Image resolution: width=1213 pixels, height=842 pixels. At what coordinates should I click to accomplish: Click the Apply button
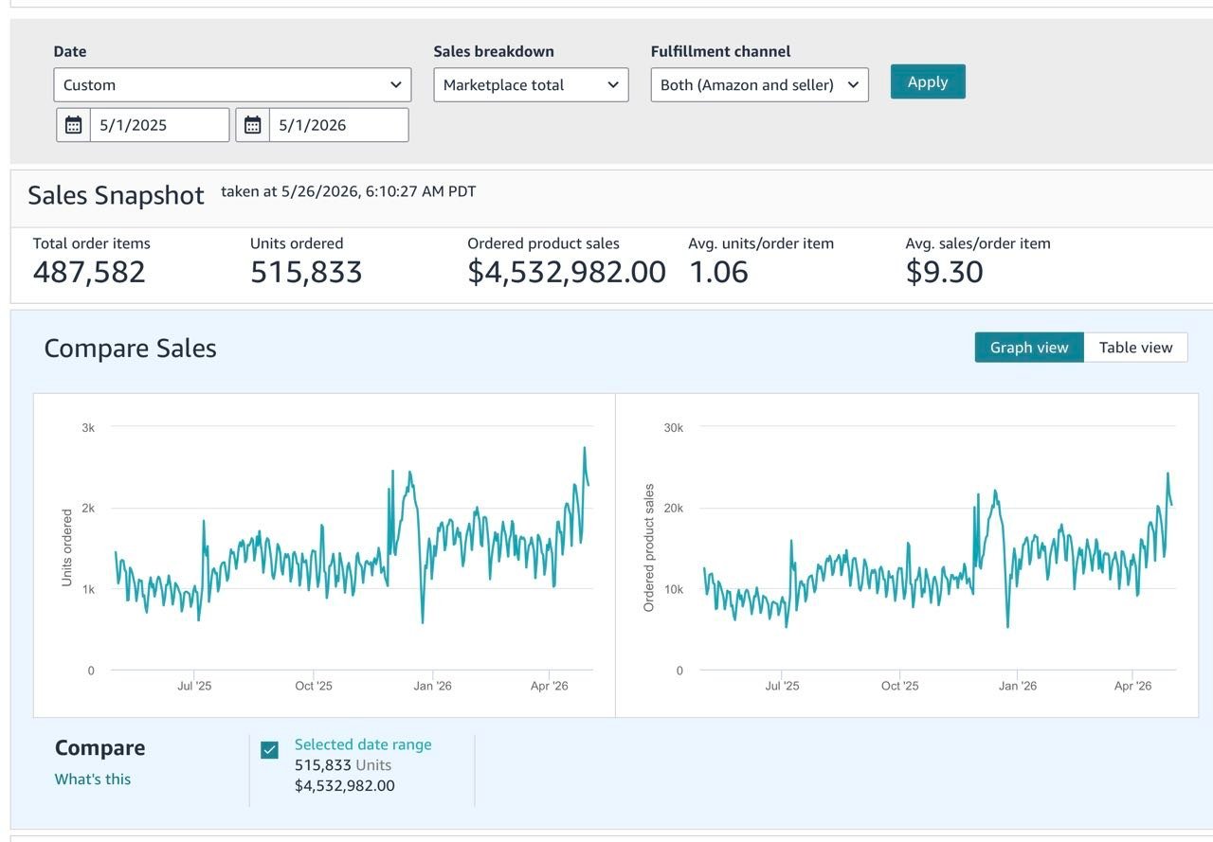tap(928, 81)
